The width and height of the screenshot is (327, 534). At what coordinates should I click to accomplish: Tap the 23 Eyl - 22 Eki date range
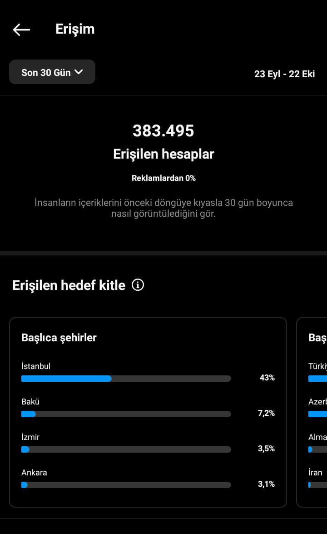[284, 74]
